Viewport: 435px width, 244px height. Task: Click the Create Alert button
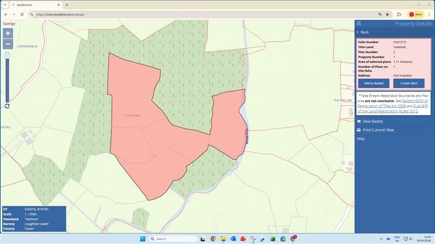click(409, 83)
